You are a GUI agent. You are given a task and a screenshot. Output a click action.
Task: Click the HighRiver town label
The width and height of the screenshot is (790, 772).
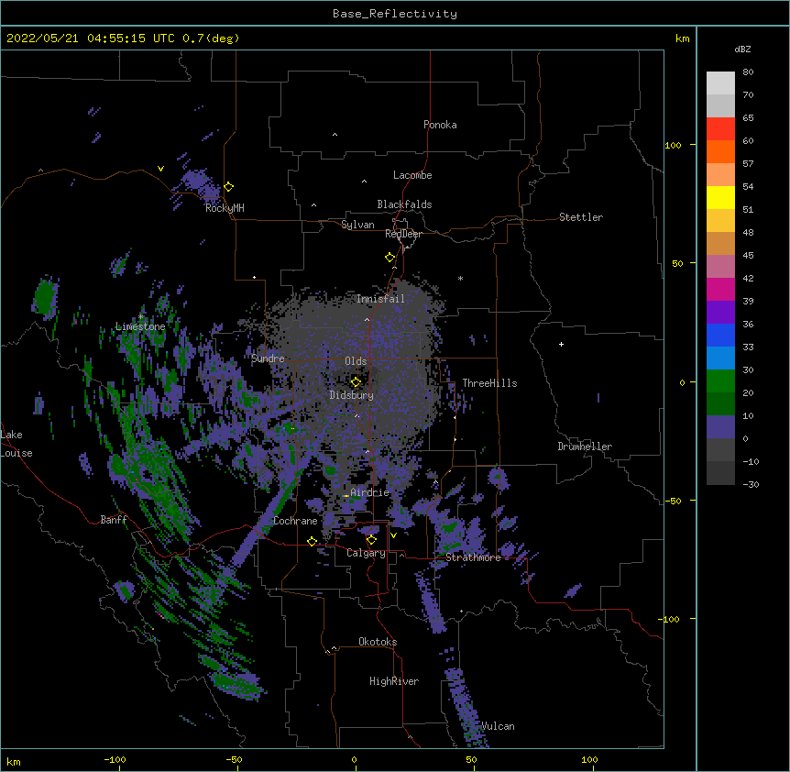click(394, 681)
